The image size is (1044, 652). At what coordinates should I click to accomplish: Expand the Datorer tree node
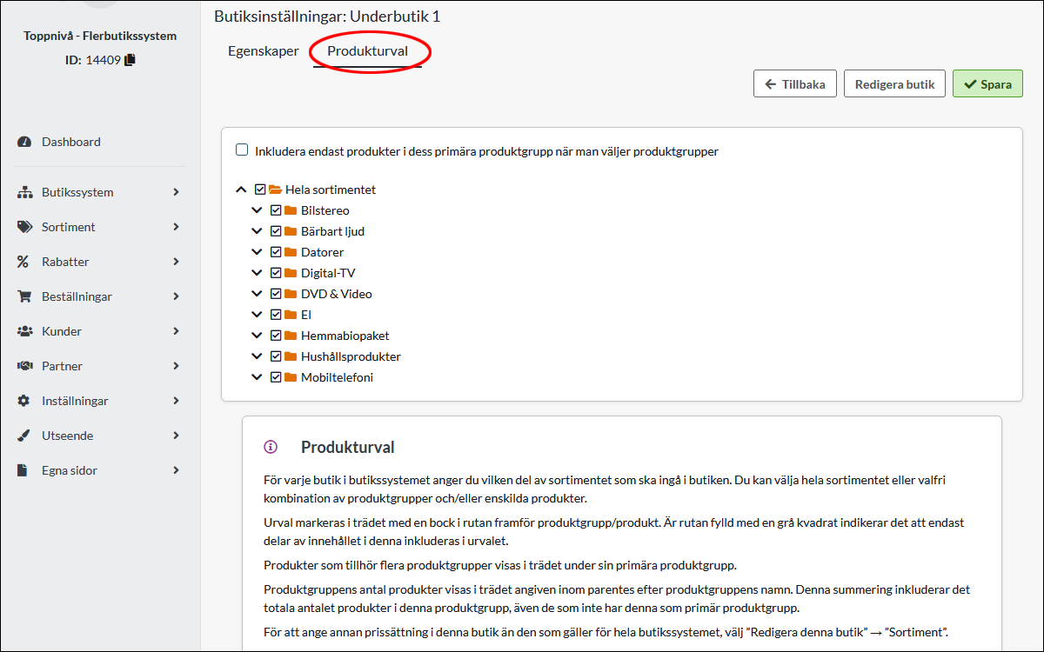pos(257,252)
